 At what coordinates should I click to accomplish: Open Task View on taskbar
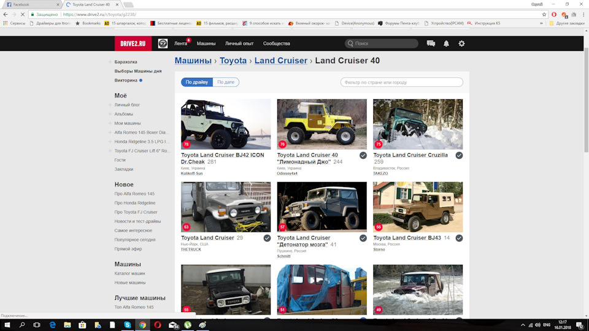pos(37,325)
